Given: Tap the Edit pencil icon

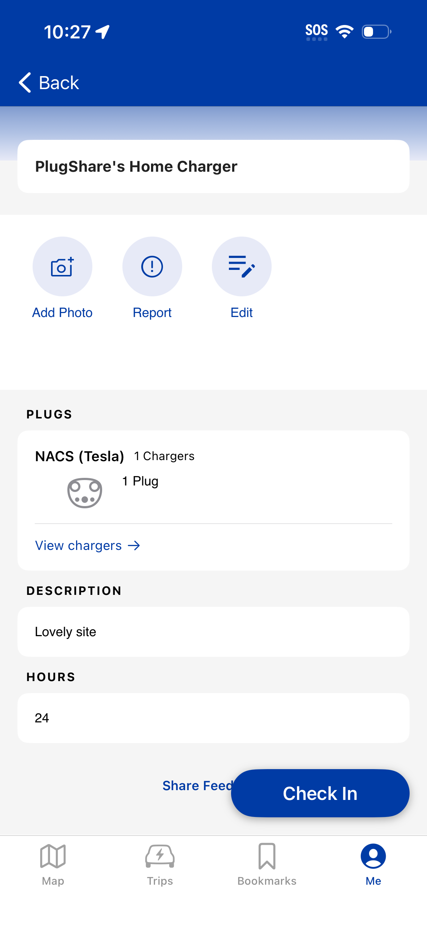Looking at the screenshot, I should tap(242, 267).
